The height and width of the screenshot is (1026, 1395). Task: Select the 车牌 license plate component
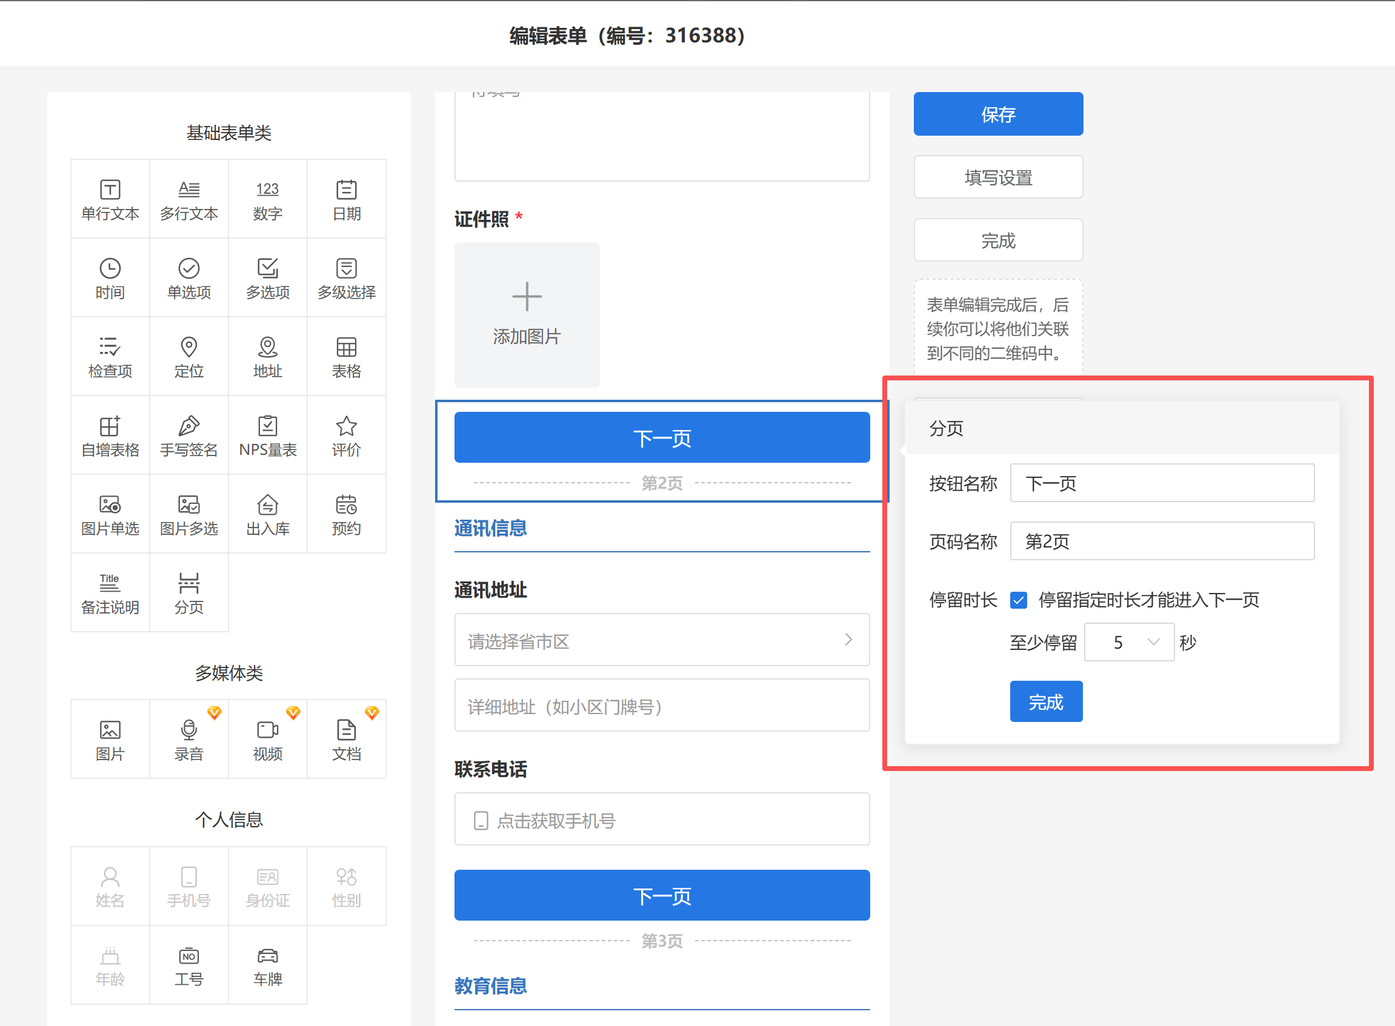pyautogui.click(x=268, y=965)
